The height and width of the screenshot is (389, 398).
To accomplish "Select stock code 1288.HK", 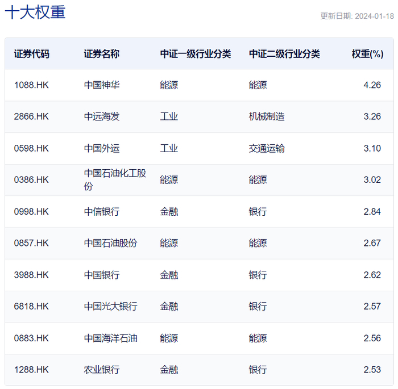I will pyautogui.click(x=31, y=370).
